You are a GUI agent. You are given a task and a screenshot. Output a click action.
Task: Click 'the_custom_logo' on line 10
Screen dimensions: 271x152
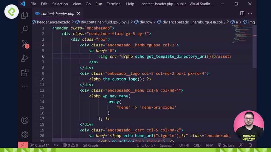120,79
